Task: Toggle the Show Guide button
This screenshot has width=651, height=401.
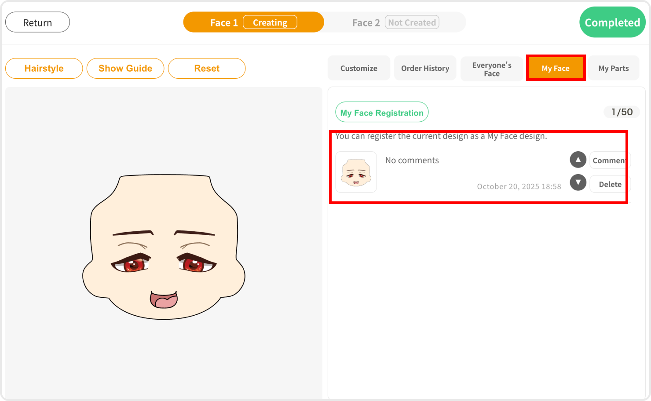Action: tap(125, 69)
